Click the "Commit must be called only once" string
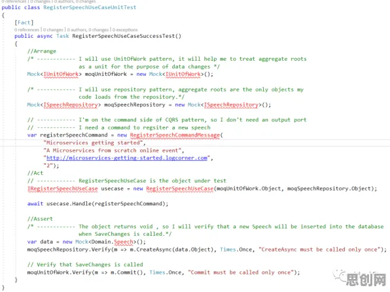Image resolution: width=390 pixels, height=292 pixels. tap(241, 272)
